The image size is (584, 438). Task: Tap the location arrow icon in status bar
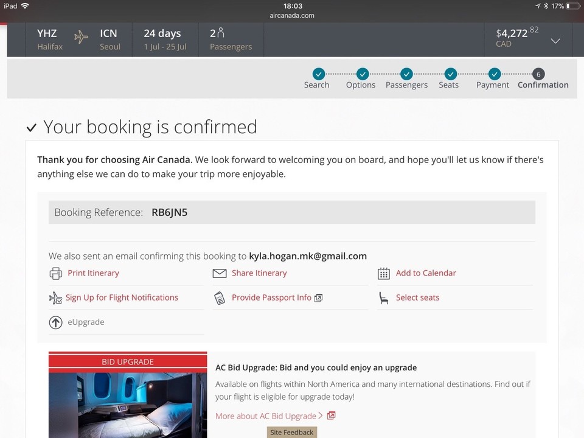tap(538, 6)
